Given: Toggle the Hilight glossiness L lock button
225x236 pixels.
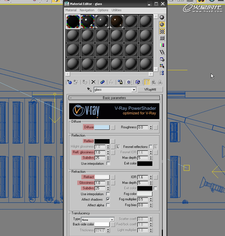Looking at the screenshot, I should (x=118, y=146).
